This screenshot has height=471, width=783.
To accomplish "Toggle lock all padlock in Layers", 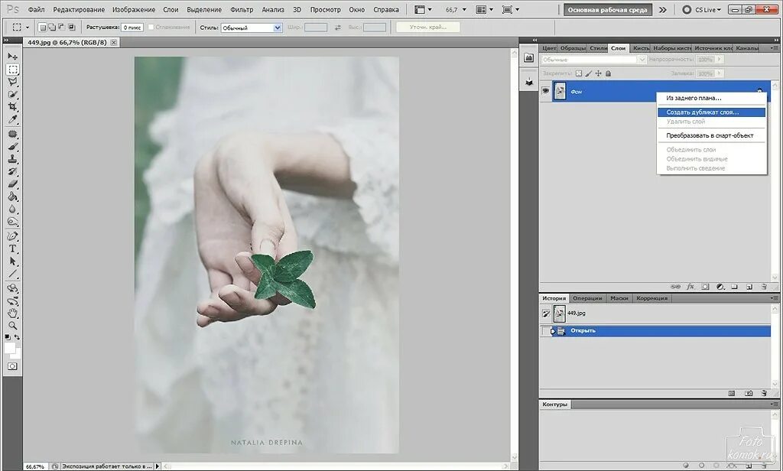I will (x=608, y=73).
